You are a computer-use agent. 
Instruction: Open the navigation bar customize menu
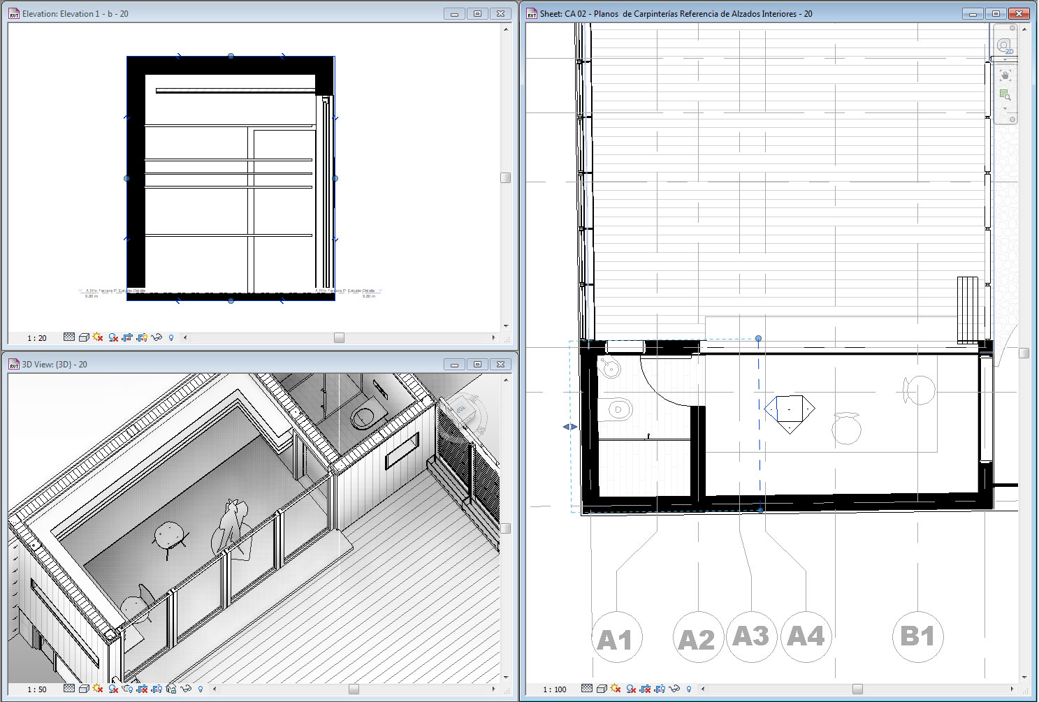1012,119
